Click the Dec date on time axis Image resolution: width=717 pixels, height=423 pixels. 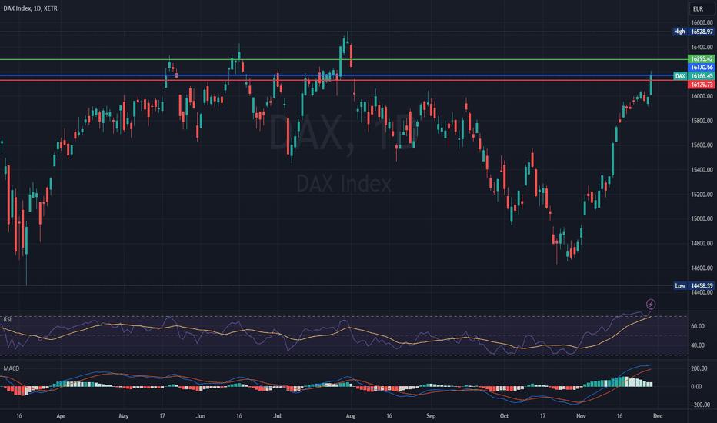tap(658, 416)
